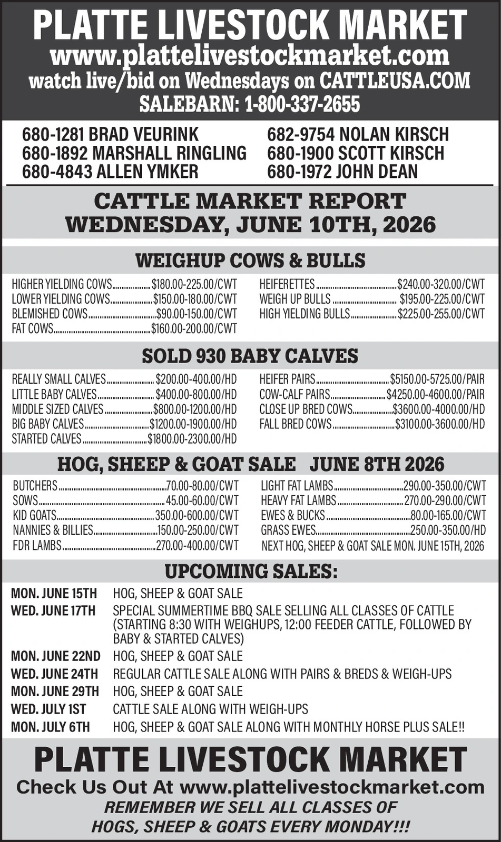Select the Started Calves price line
The height and width of the screenshot is (842, 501).
point(124,439)
